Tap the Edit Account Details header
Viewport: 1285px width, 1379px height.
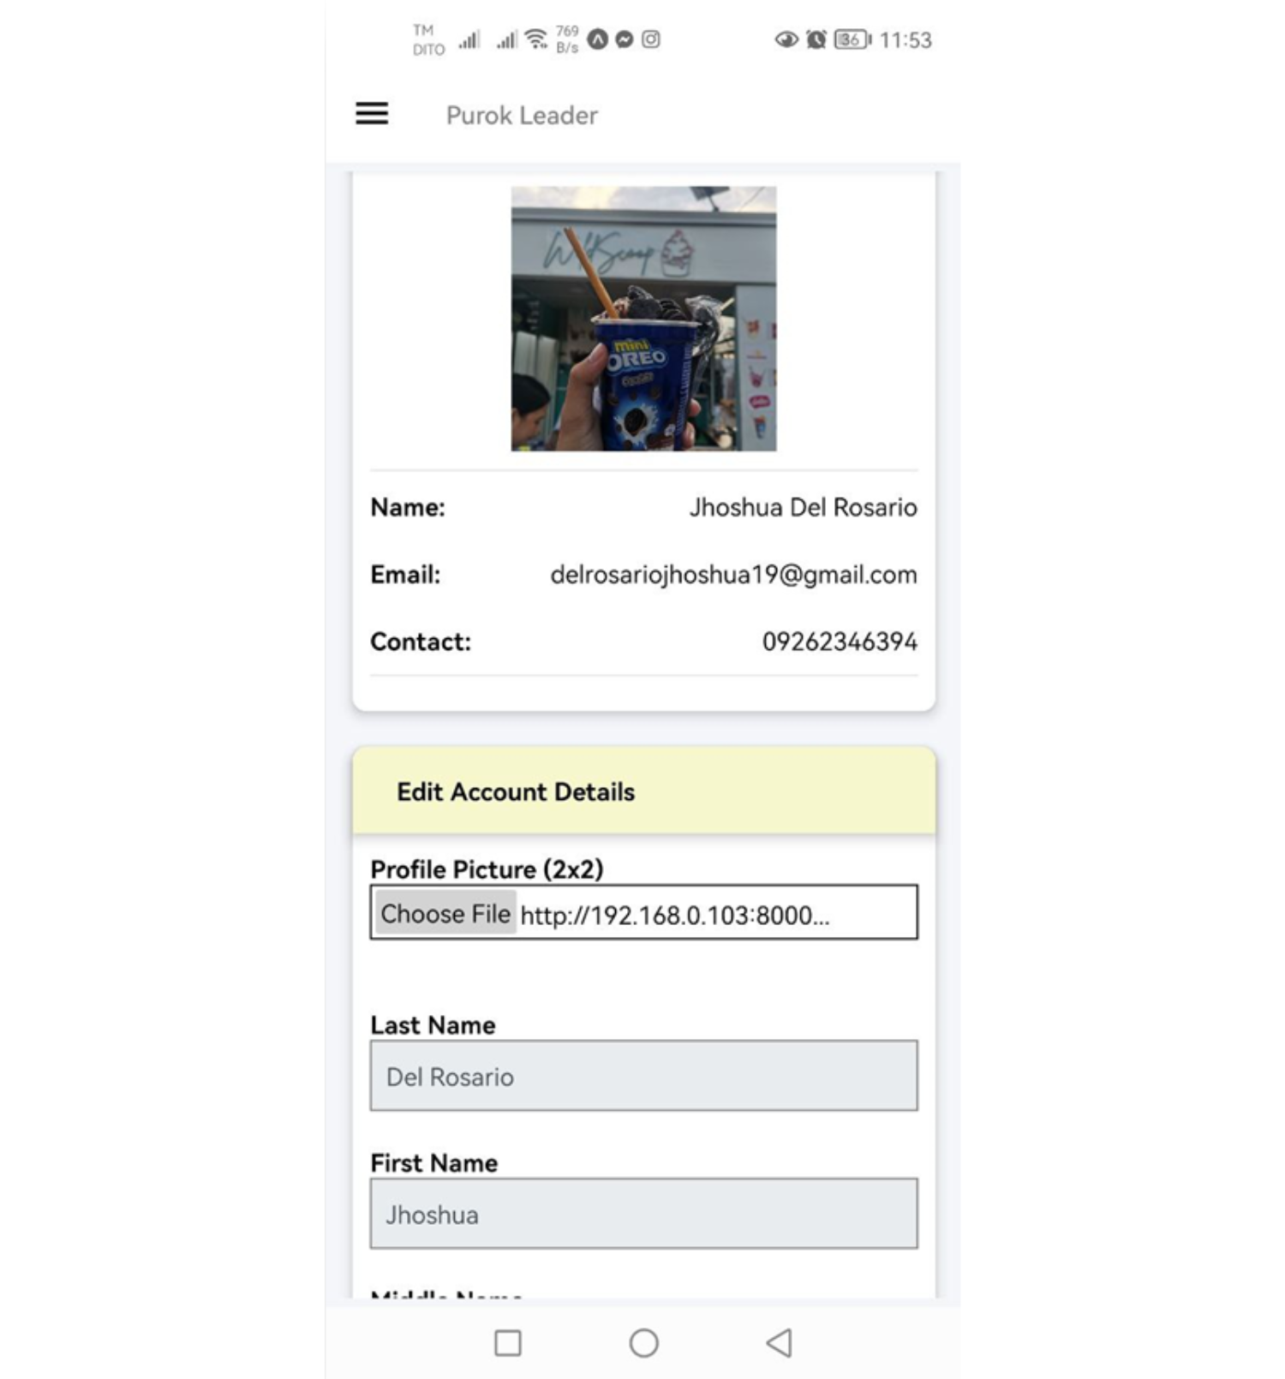[x=516, y=791]
